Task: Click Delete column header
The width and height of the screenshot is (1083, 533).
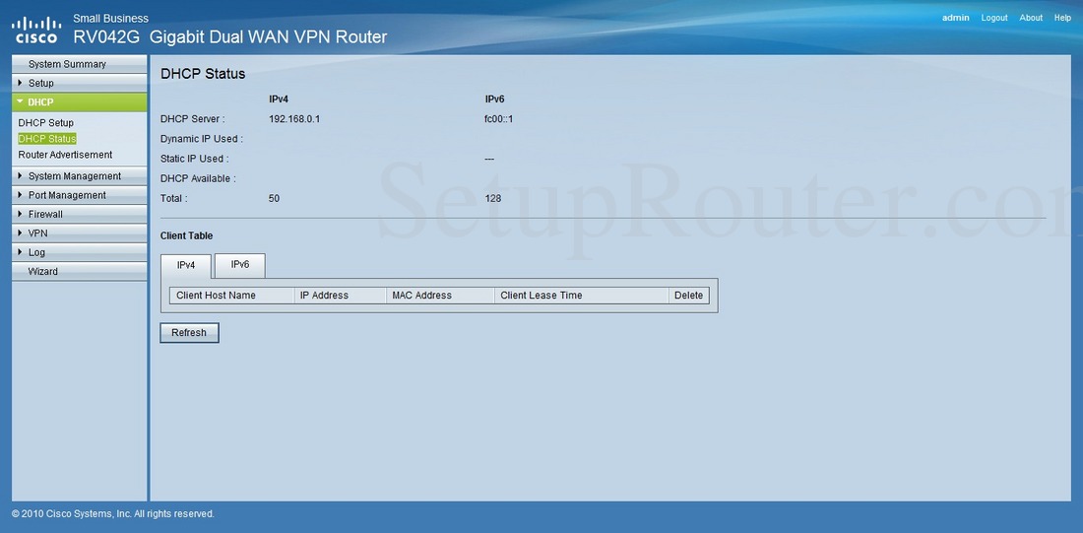Action: coord(688,296)
